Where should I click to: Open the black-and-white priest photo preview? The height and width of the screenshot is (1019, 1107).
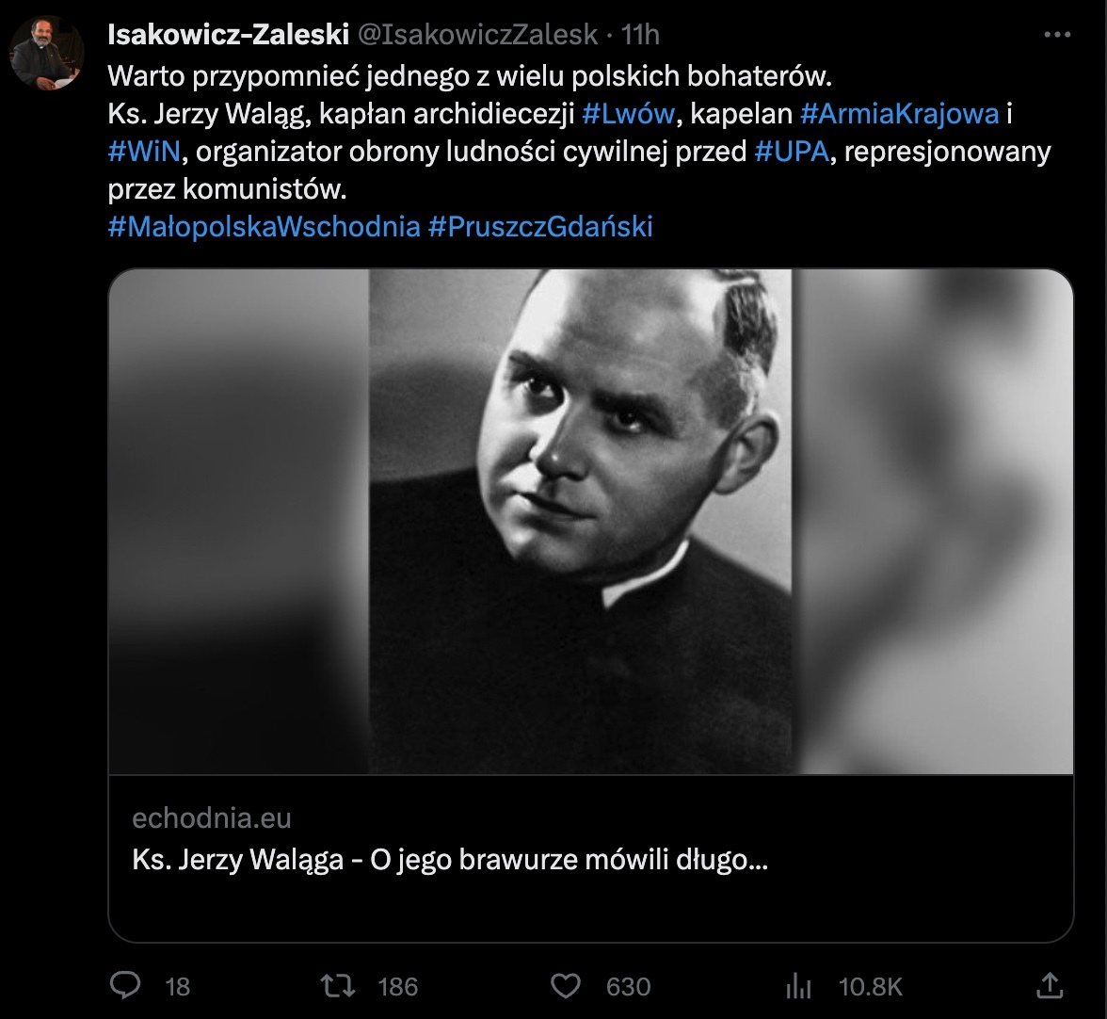pyautogui.click(x=591, y=522)
